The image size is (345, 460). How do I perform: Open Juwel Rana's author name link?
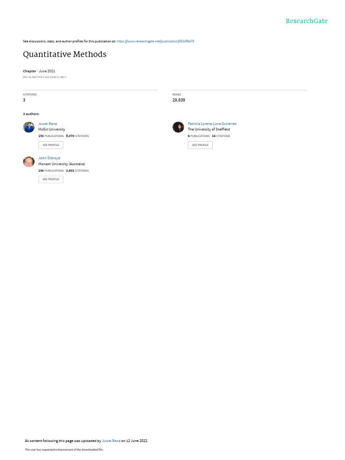point(48,124)
